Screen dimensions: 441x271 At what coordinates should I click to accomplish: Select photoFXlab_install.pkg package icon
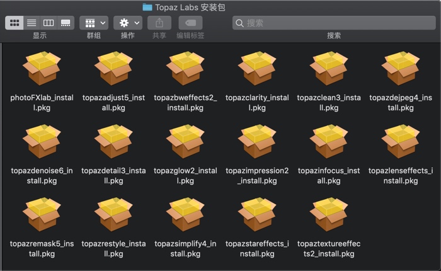pyautogui.click(x=42, y=69)
